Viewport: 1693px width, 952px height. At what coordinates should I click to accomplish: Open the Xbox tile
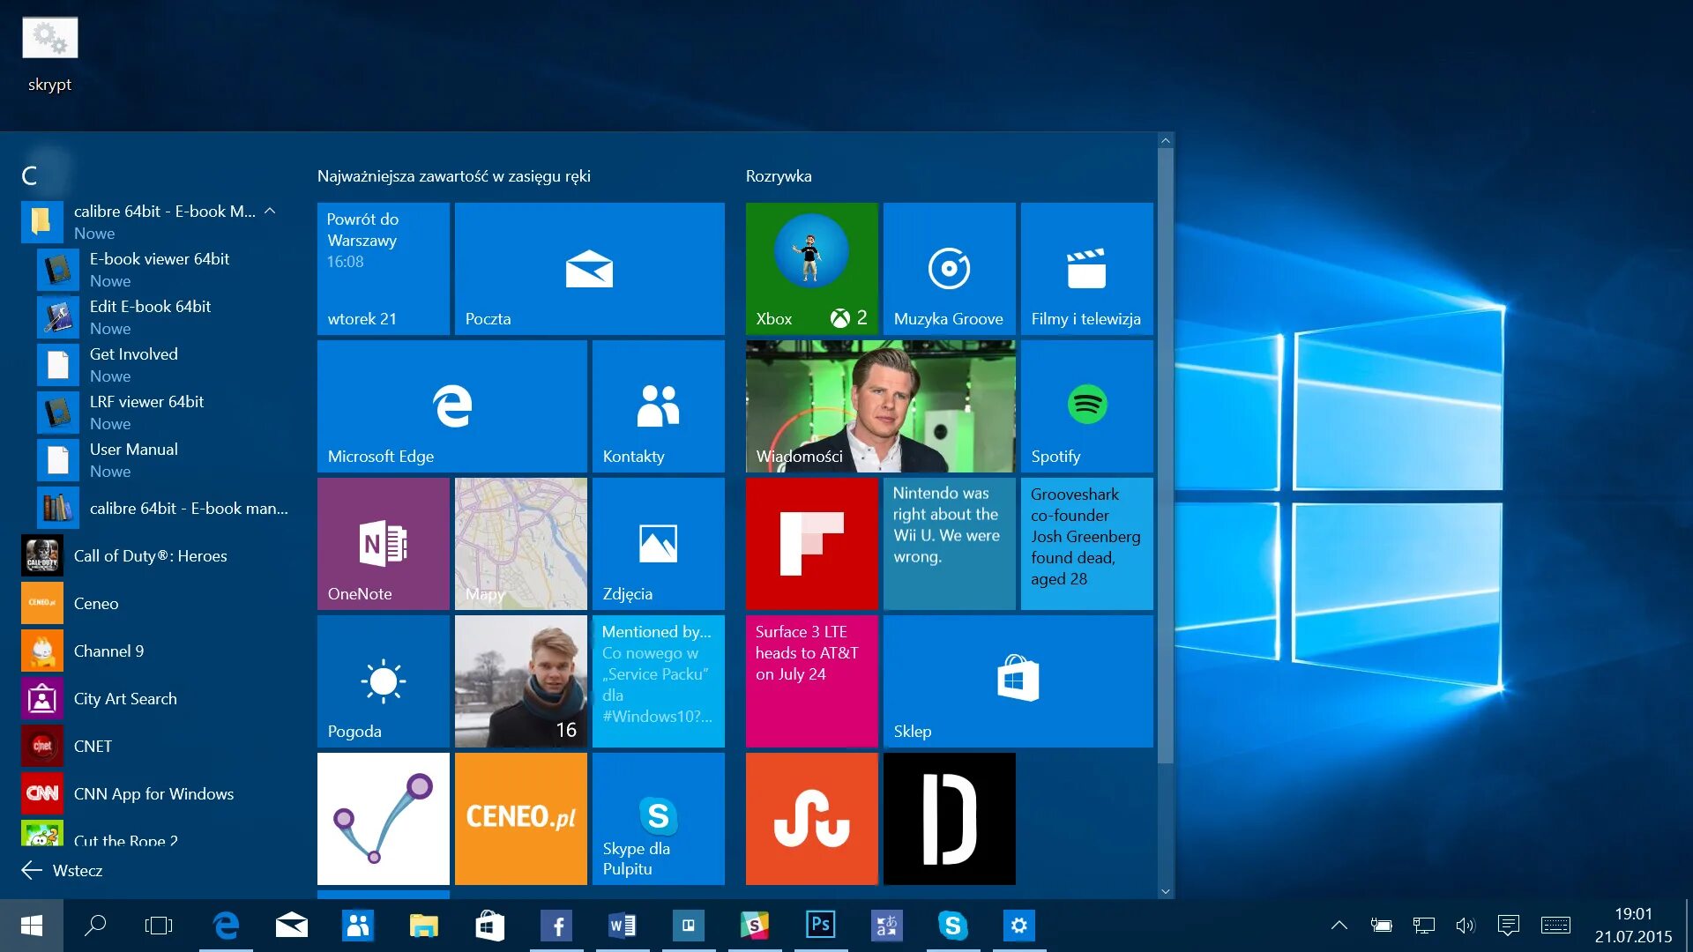811,269
